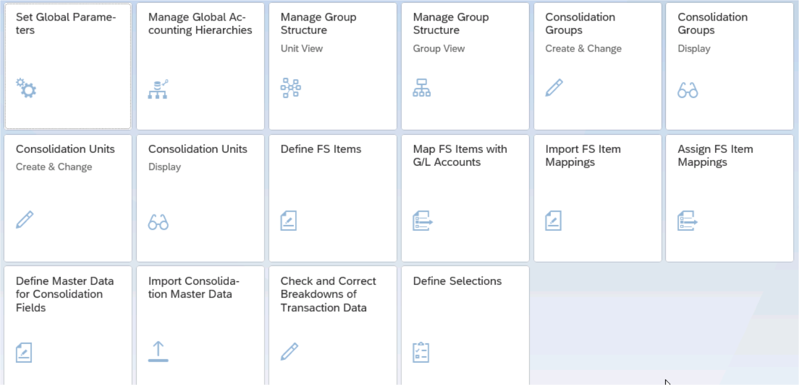
Task: Click the group view org chart icon
Action: coord(422,88)
